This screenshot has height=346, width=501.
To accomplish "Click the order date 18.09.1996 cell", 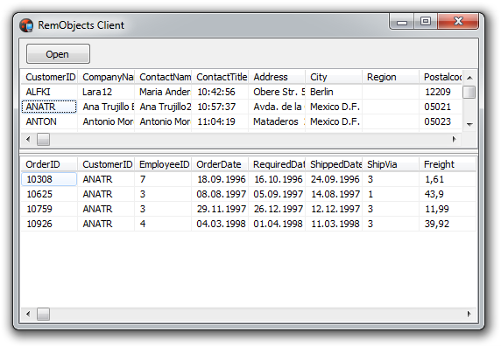I will click(x=220, y=179).
